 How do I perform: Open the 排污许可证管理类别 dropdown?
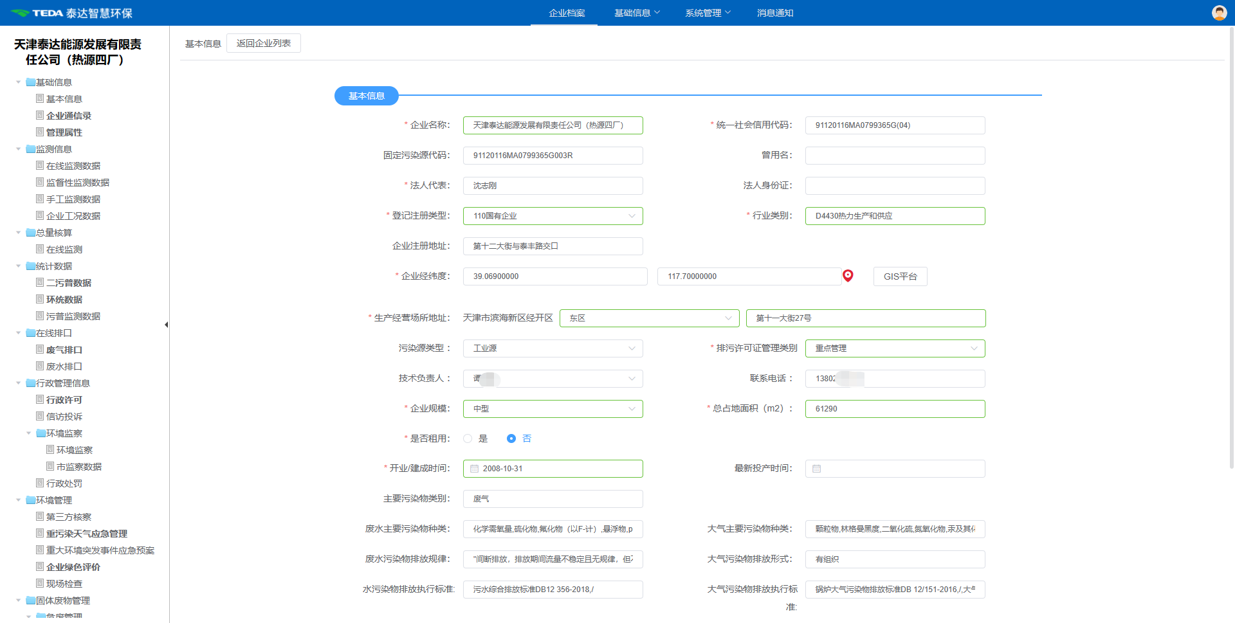(895, 348)
